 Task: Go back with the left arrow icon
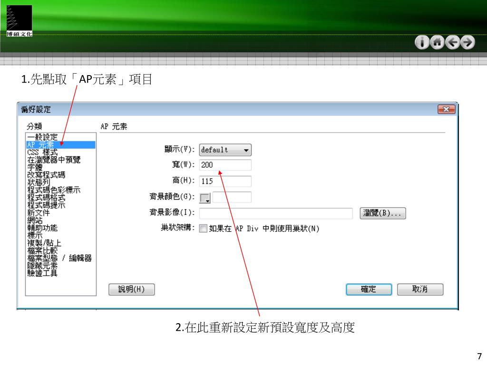pos(453,42)
